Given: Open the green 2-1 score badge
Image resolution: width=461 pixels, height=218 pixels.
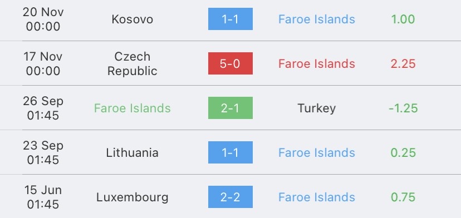Looking at the screenshot, I should 230,108.
